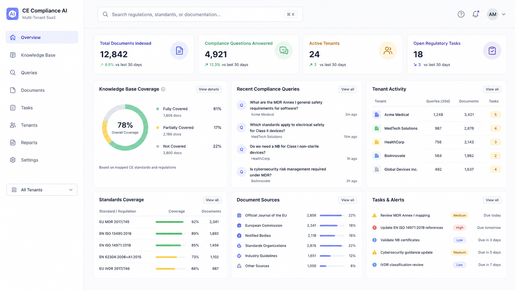Viewport: 515px width, 290px height.
Task: Click the Cybersecurity guidance update task
Action: tap(436, 252)
